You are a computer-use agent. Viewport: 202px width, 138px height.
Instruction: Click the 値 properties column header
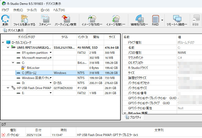tap(190, 37)
